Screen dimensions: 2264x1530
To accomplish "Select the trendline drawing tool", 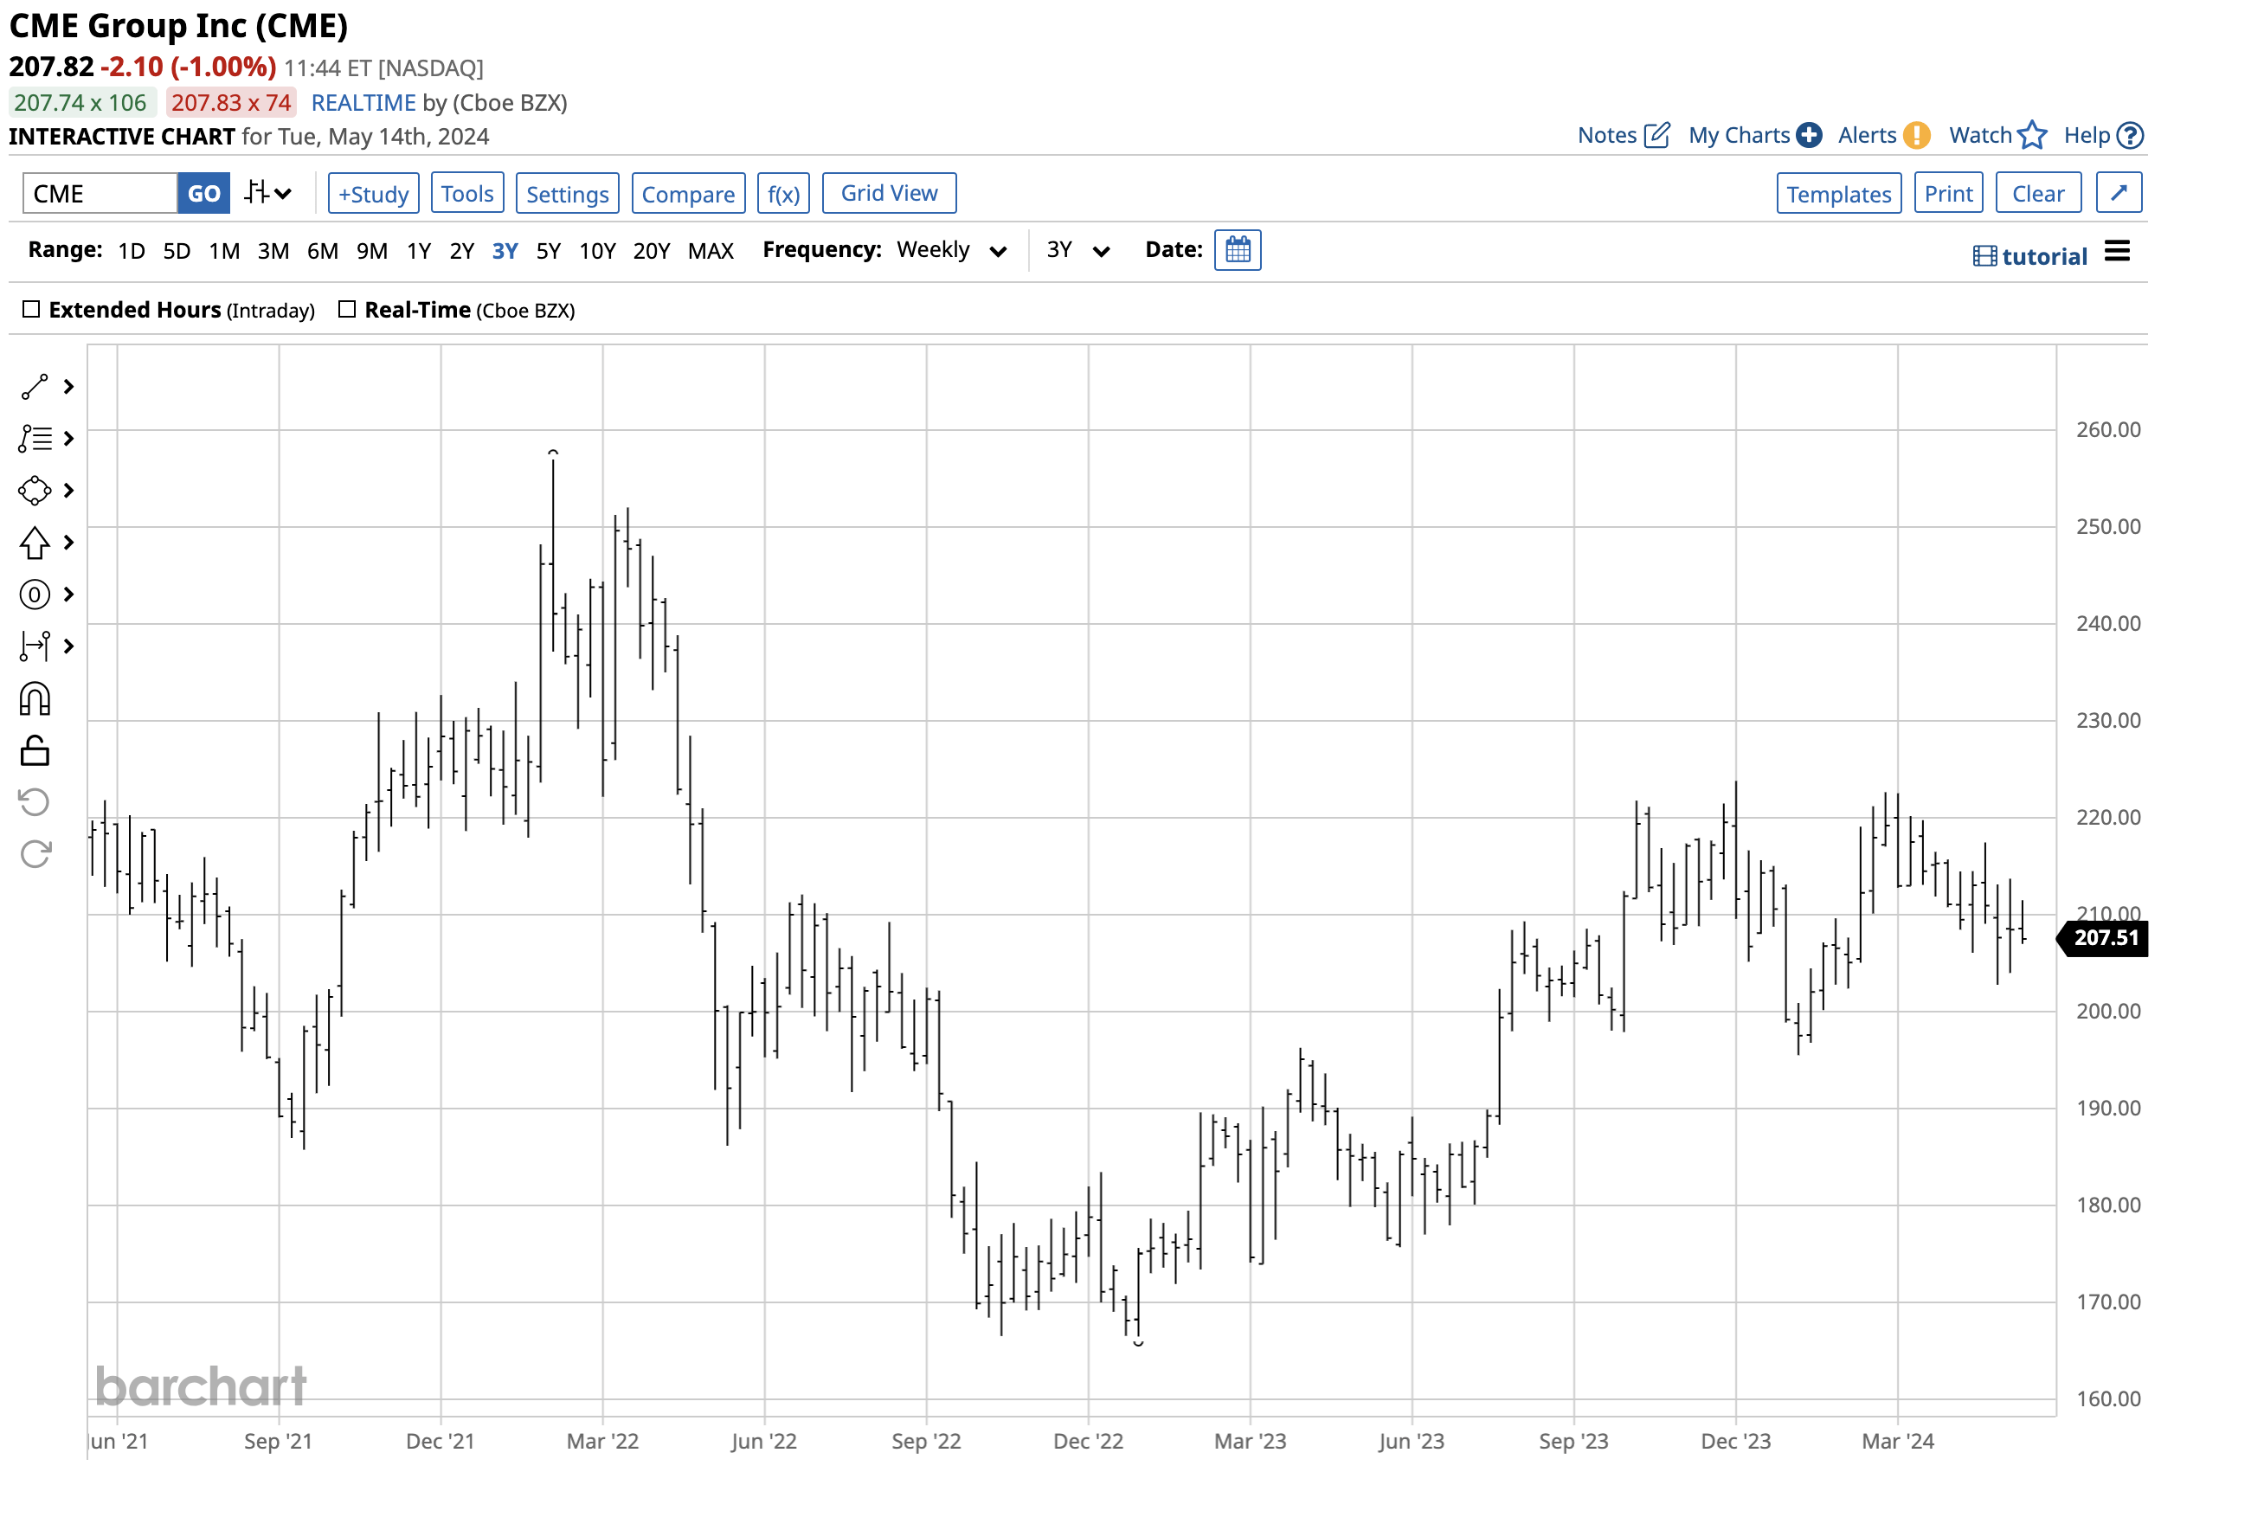I will tap(34, 387).
